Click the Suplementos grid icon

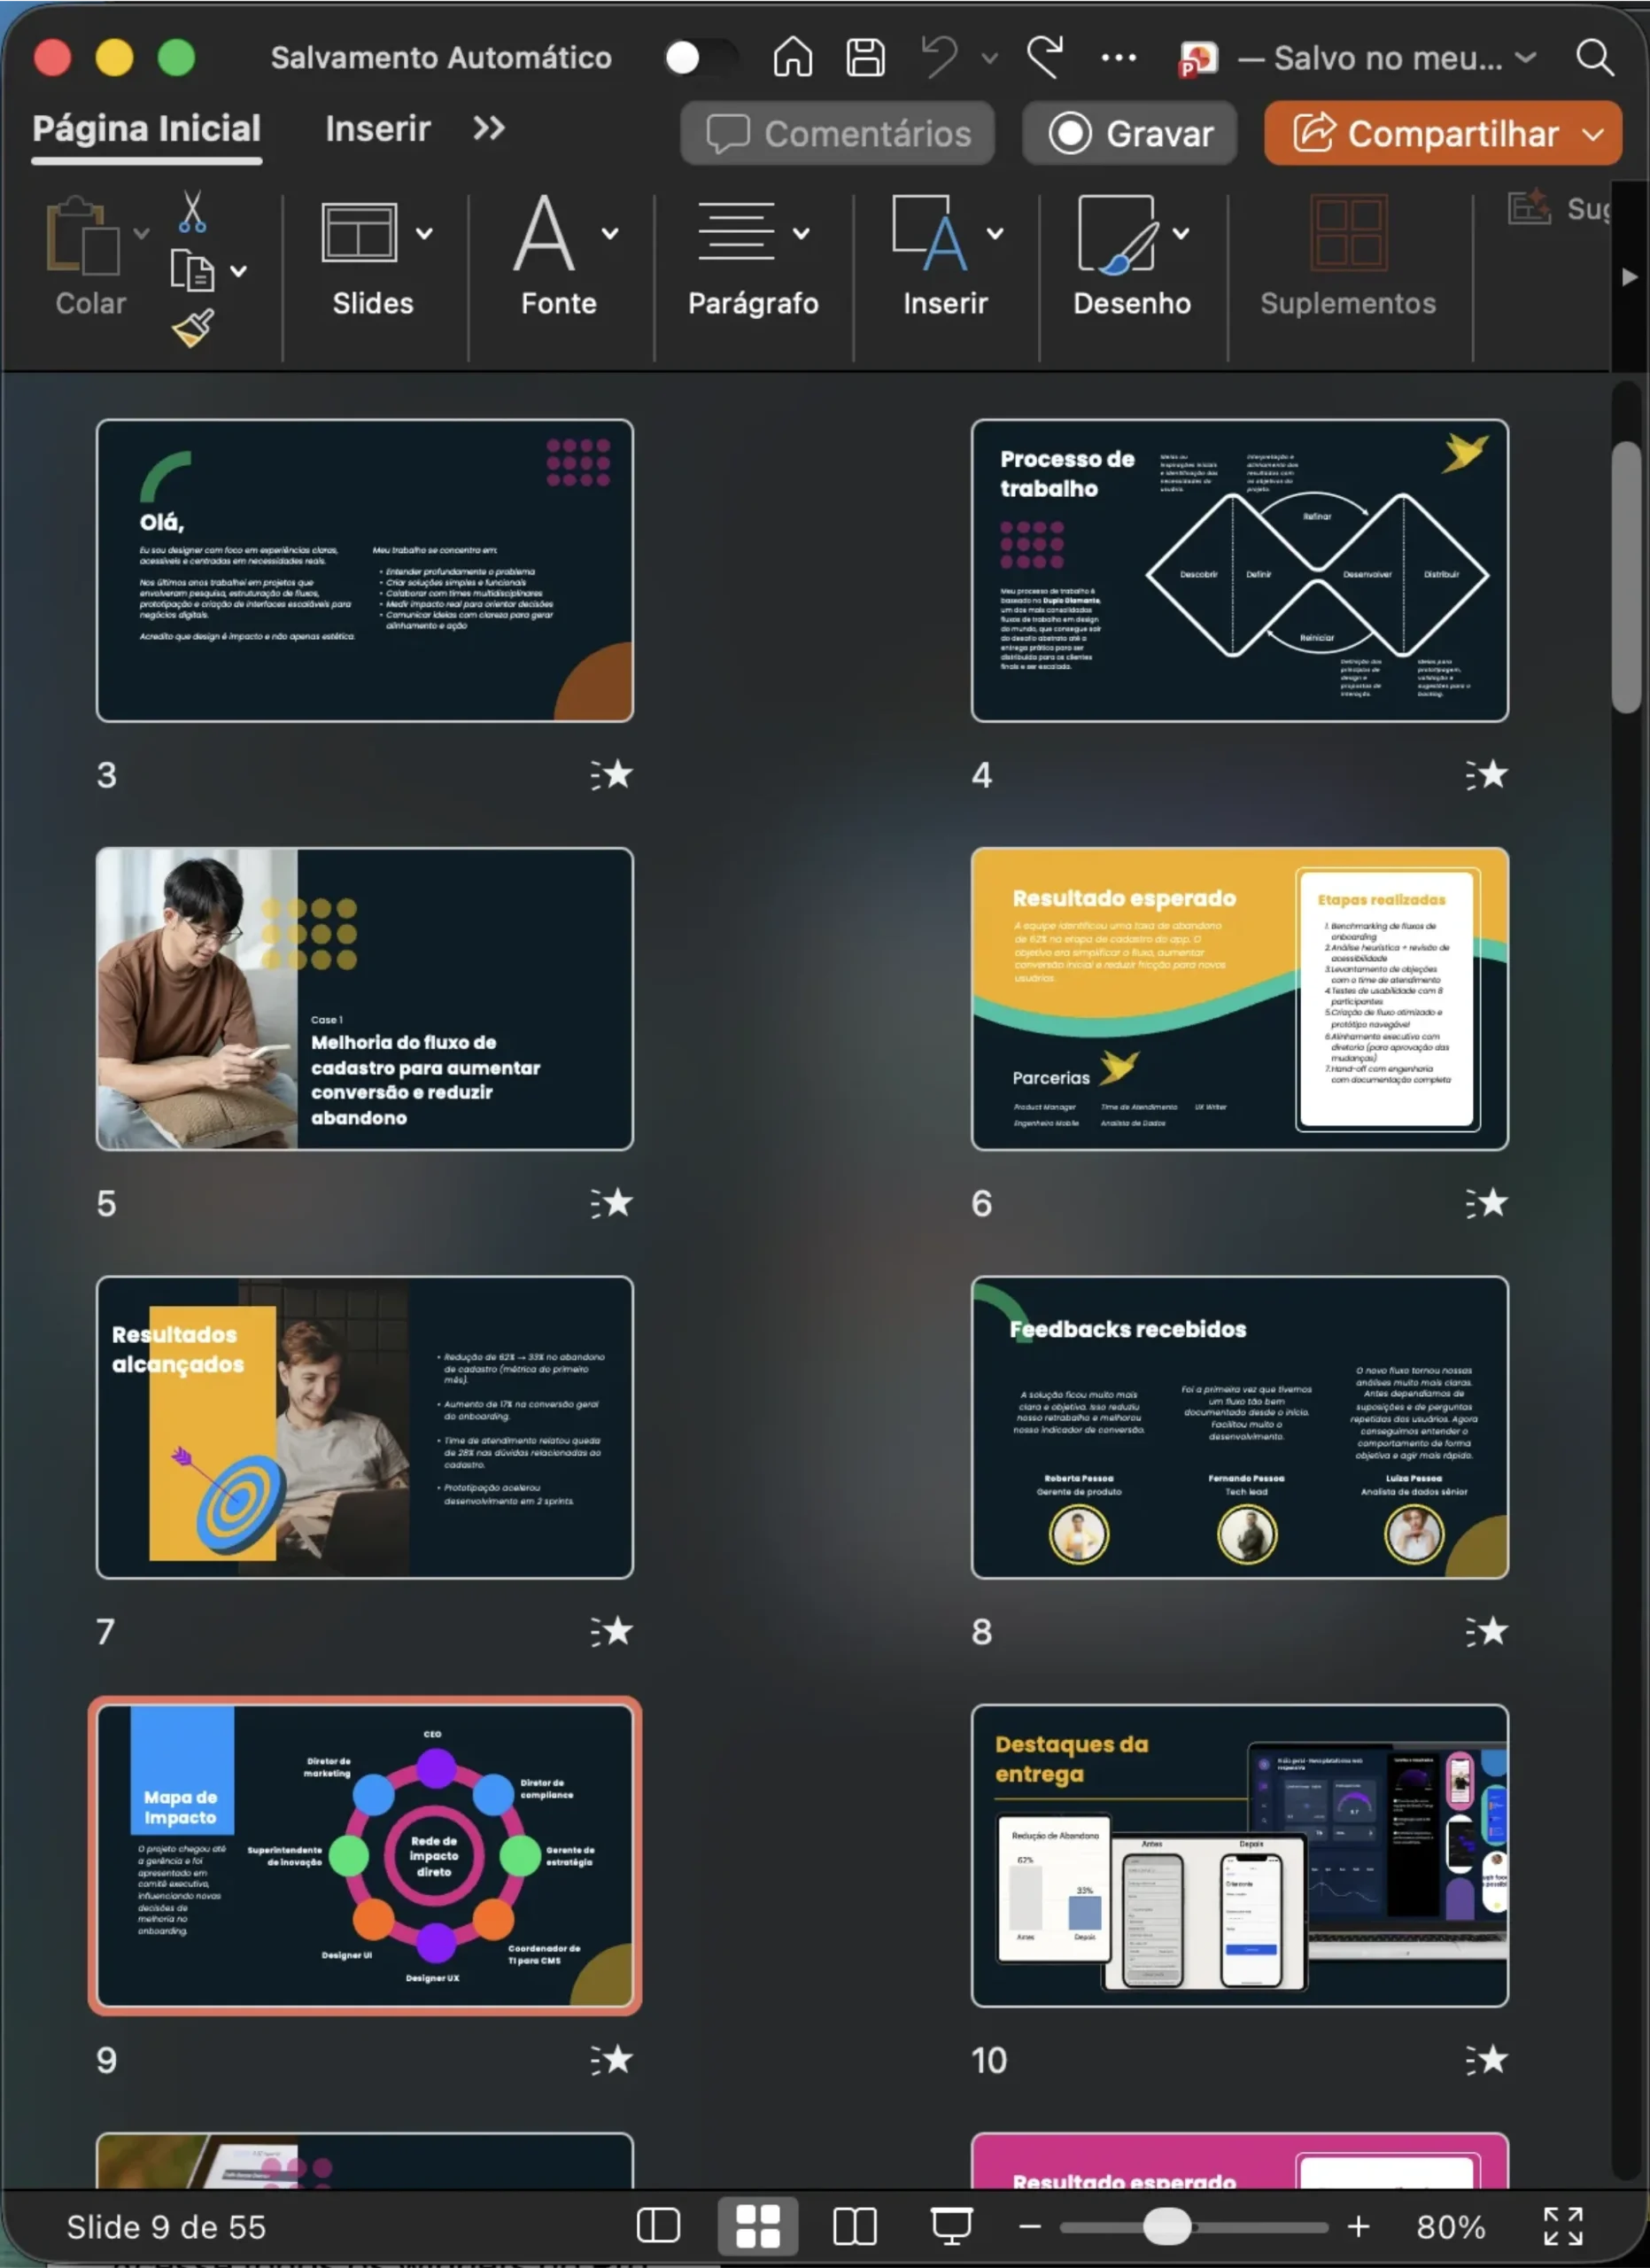(1348, 233)
